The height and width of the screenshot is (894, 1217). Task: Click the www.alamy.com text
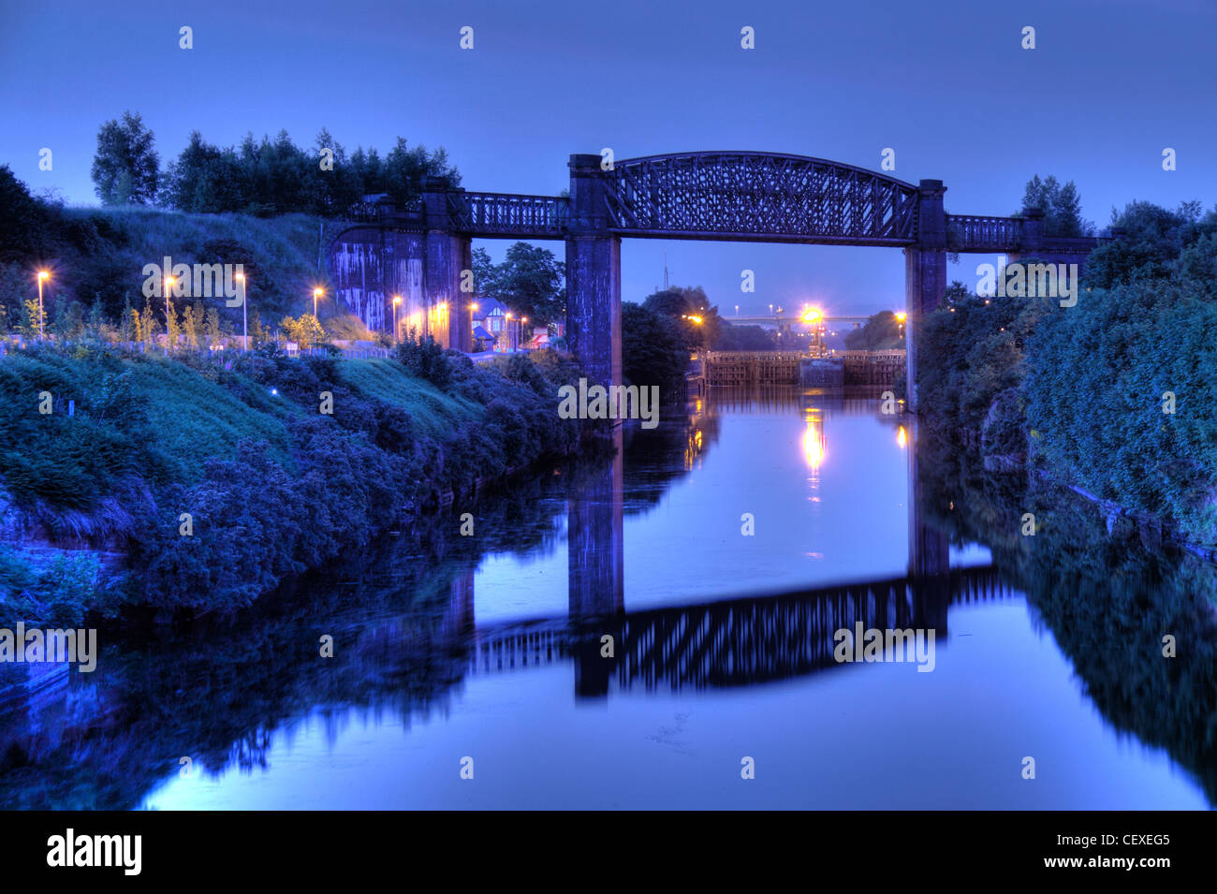point(1106,863)
